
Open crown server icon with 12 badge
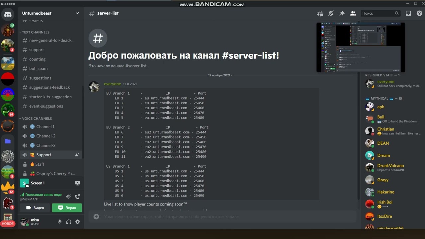pos(8,188)
